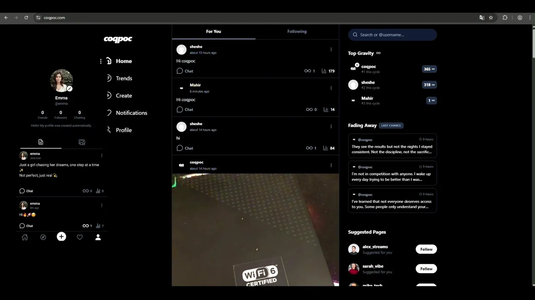Open options for emma's 'Hi' emoji post
This screenshot has width=535, height=300.
(x=102, y=205)
